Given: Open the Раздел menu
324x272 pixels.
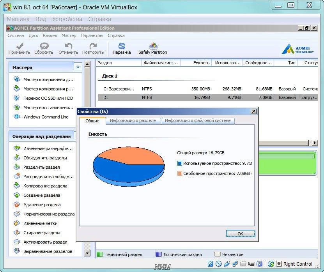Looking at the screenshot, I should (50, 35).
